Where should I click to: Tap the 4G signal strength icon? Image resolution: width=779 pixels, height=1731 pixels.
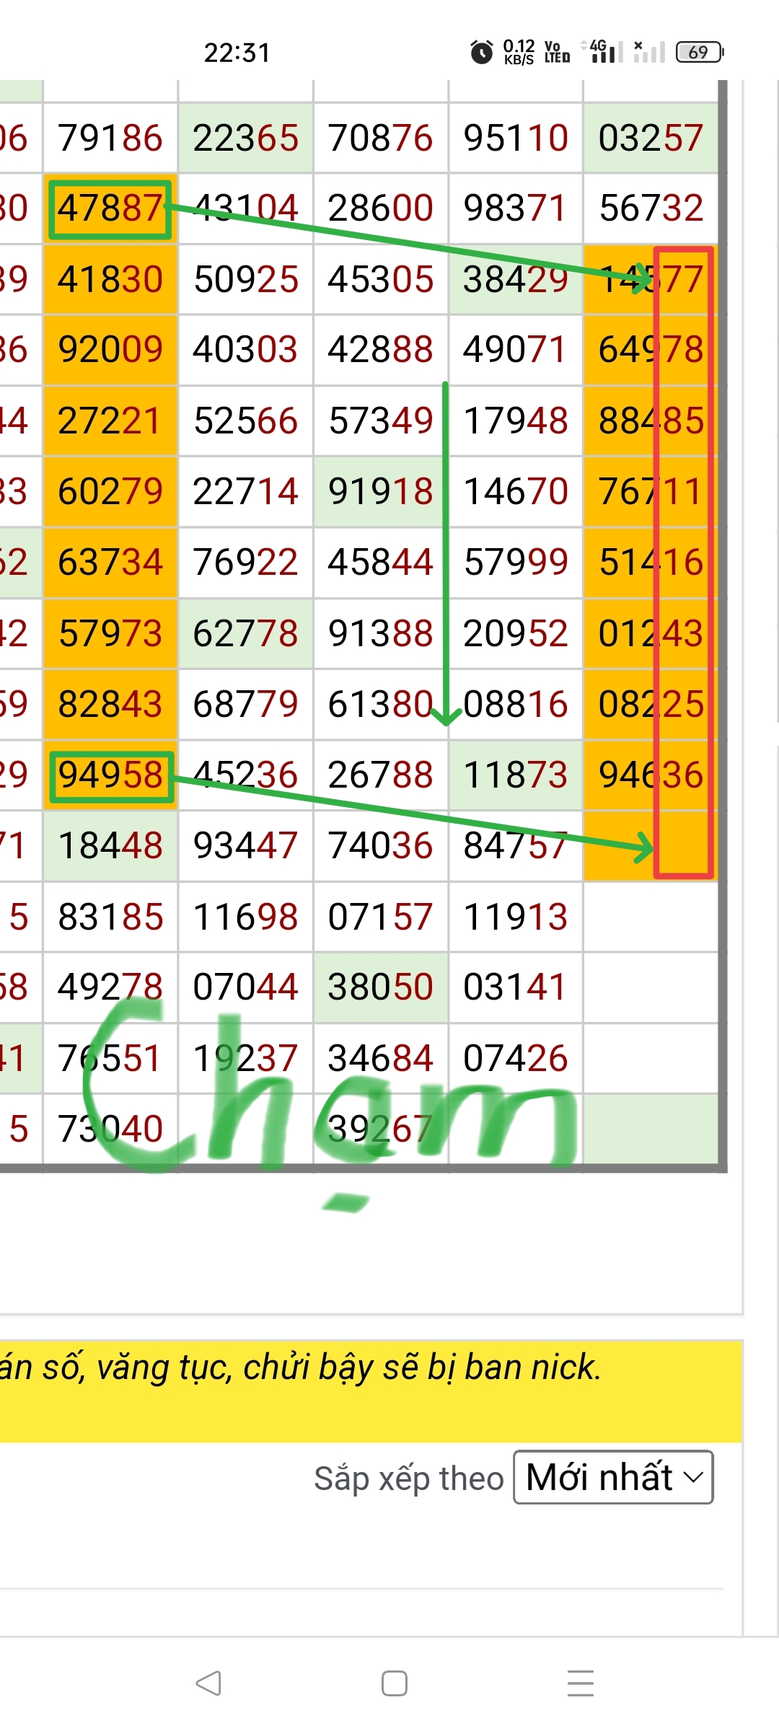(602, 52)
